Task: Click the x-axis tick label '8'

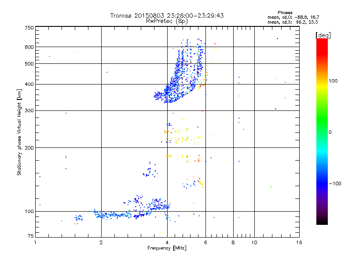Action: point(233,242)
